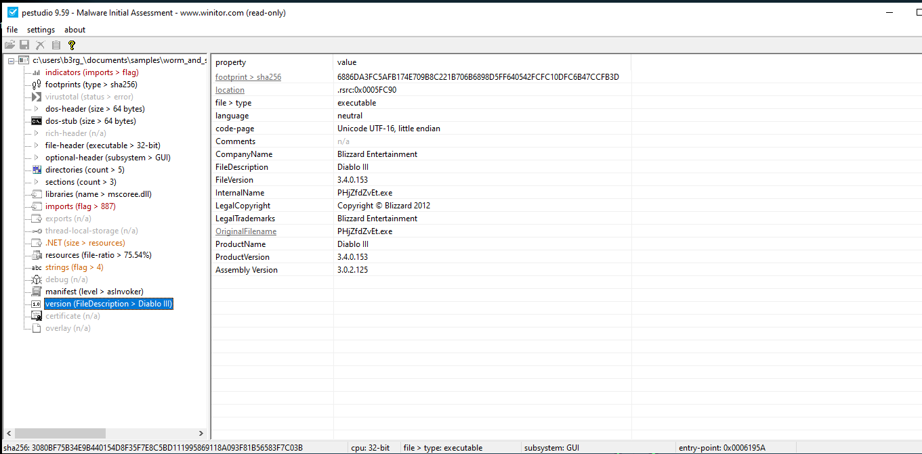Screen dimensions: 922x454
Task: Select the InternalName value PHjZfdZvEt.exe
Action: tap(364, 193)
